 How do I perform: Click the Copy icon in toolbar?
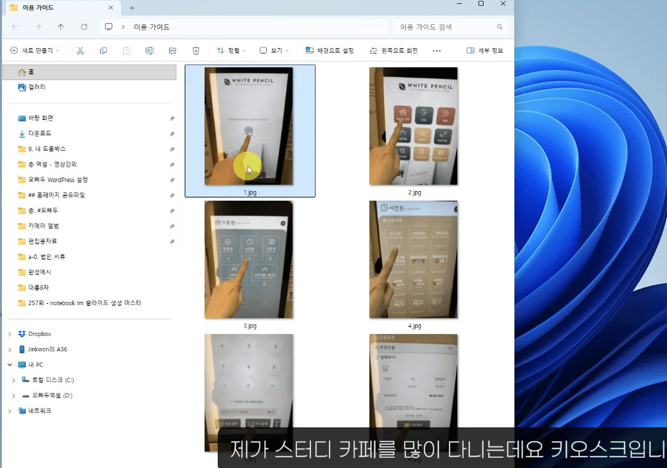103,51
